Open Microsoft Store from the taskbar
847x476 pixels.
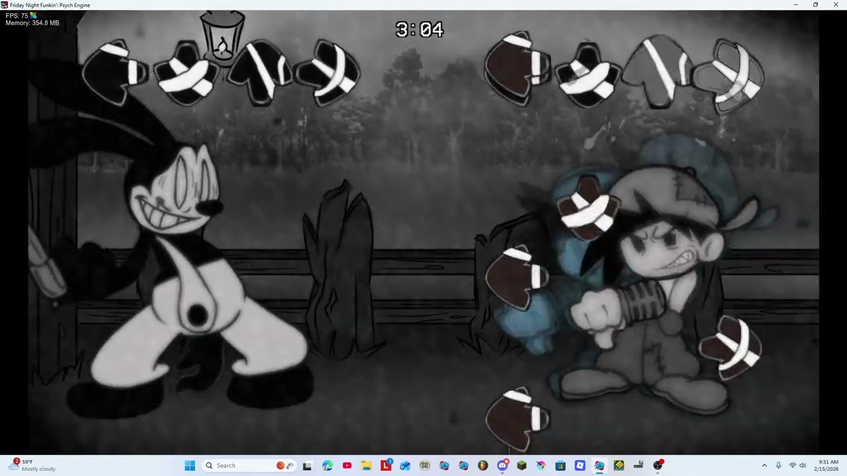pyautogui.click(x=560, y=465)
